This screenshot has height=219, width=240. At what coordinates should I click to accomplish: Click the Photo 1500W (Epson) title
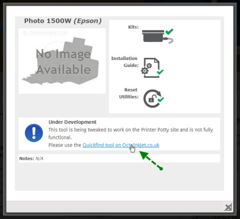63,21
